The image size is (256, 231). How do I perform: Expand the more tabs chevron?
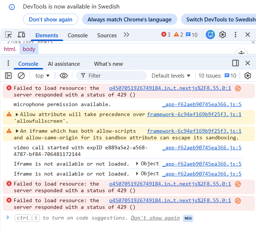pos(126,35)
